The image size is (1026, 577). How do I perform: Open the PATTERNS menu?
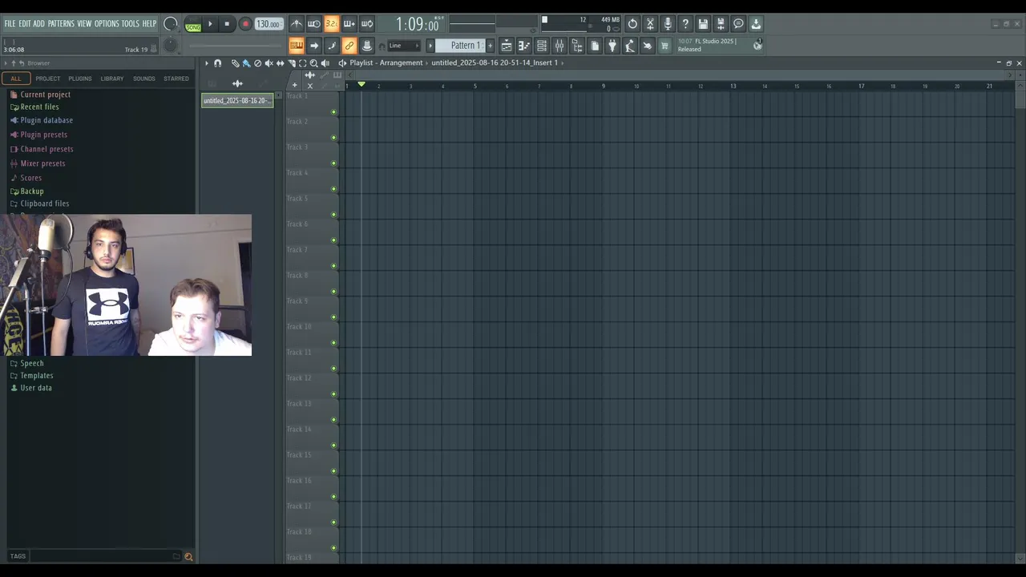click(61, 24)
